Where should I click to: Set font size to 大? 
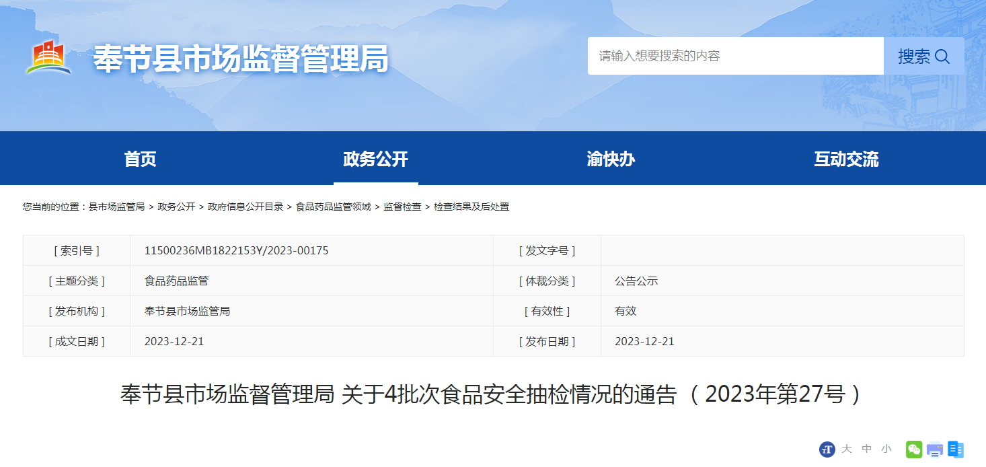pos(847,449)
